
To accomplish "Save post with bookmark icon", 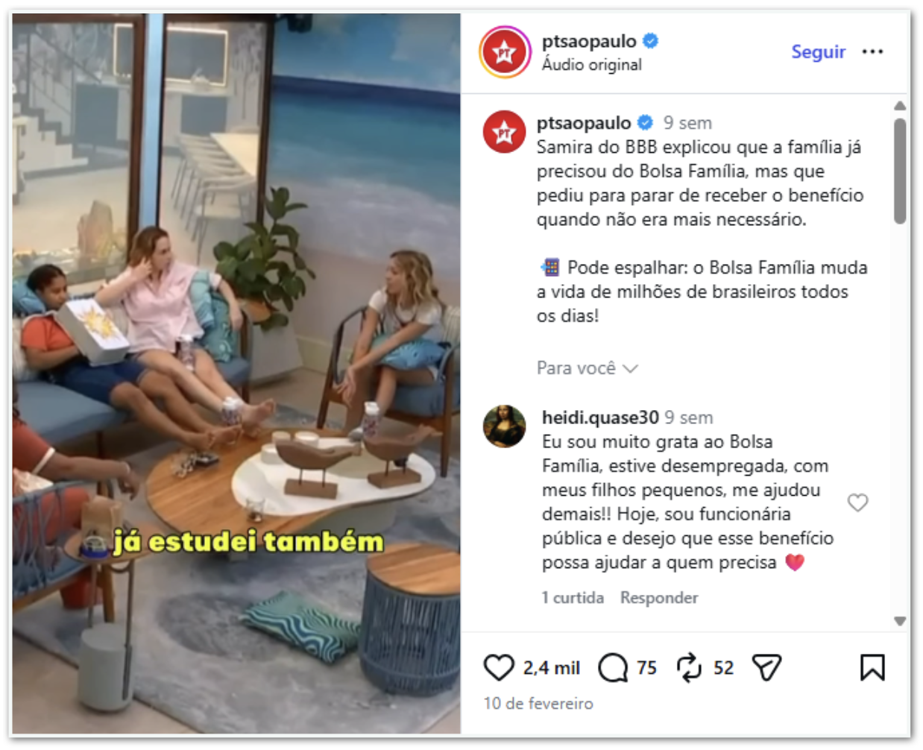I will tap(872, 667).
